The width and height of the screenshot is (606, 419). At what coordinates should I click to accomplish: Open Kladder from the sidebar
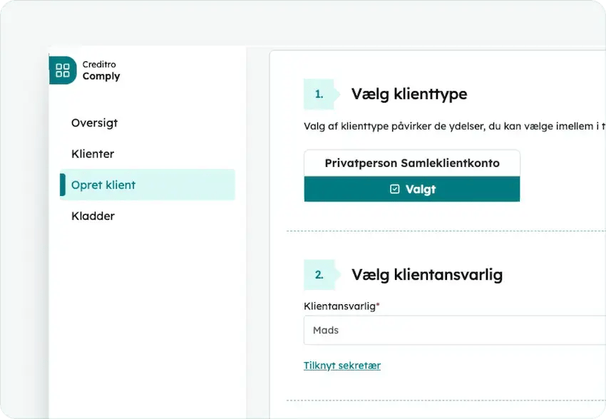[93, 216]
